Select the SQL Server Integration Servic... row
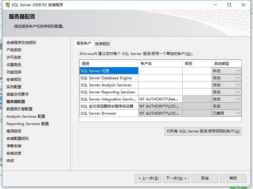The height and width of the screenshot is (189, 253). [109, 99]
